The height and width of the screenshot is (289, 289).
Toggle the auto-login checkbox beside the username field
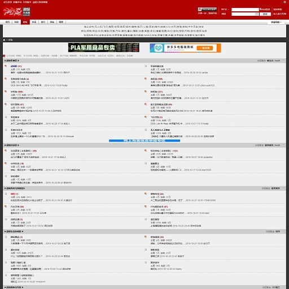(x=261, y=9)
